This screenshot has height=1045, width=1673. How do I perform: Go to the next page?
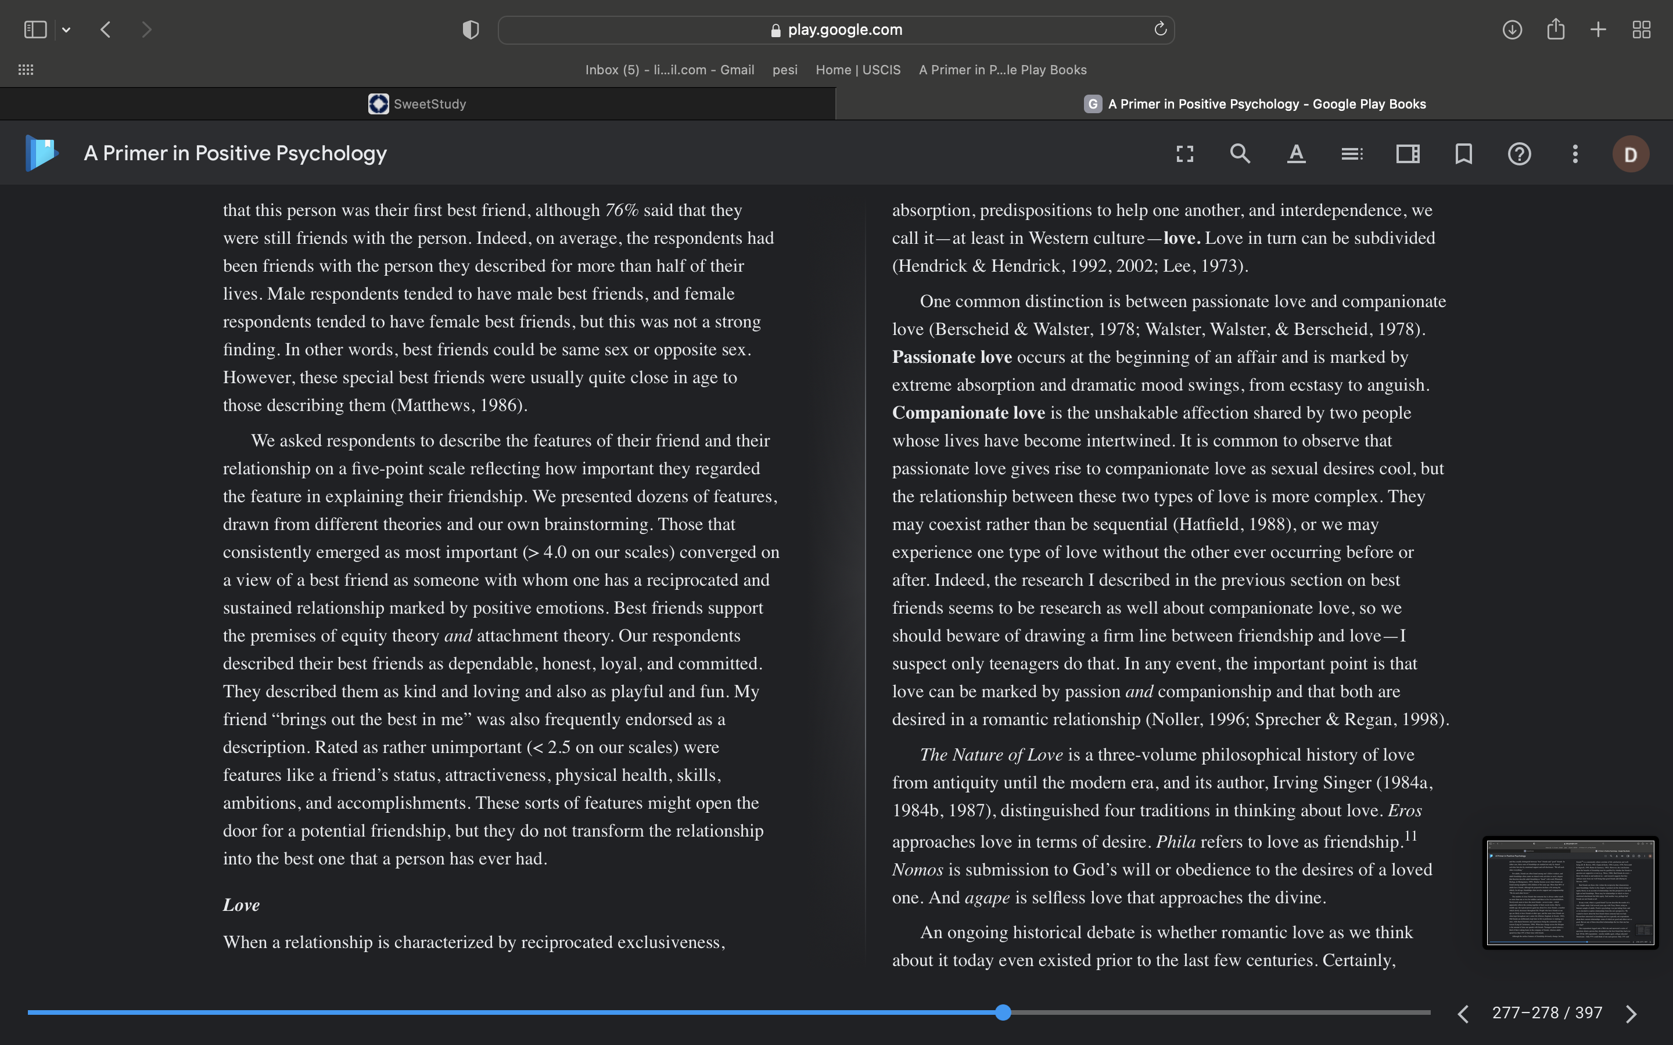[x=1632, y=1013]
